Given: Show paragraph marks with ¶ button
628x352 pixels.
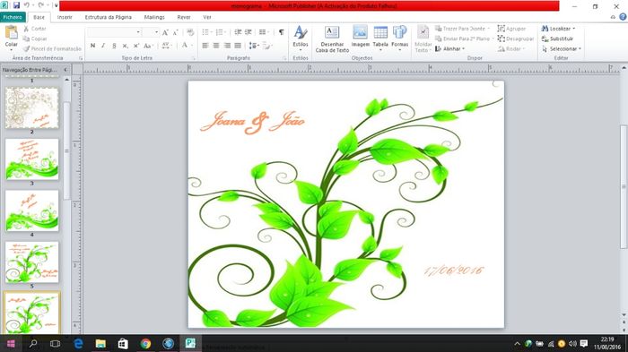Looking at the screenshot, I should (x=282, y=32).
